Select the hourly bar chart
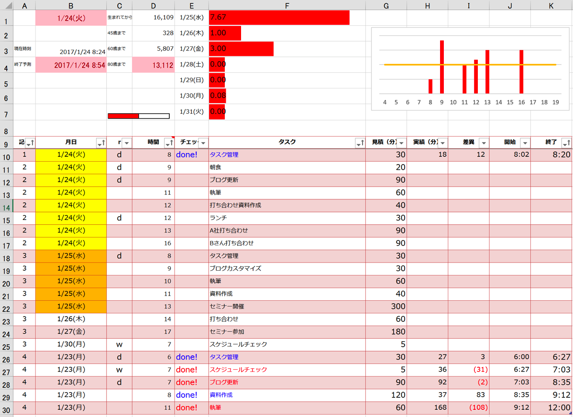This screenshot has height=417, width=573. click(x=470, y=69)
